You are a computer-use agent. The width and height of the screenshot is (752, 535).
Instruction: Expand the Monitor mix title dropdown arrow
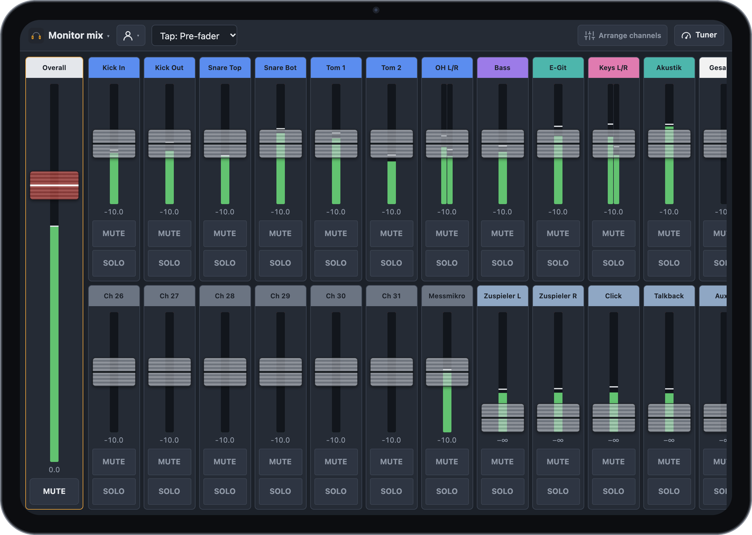pos(109,36)
